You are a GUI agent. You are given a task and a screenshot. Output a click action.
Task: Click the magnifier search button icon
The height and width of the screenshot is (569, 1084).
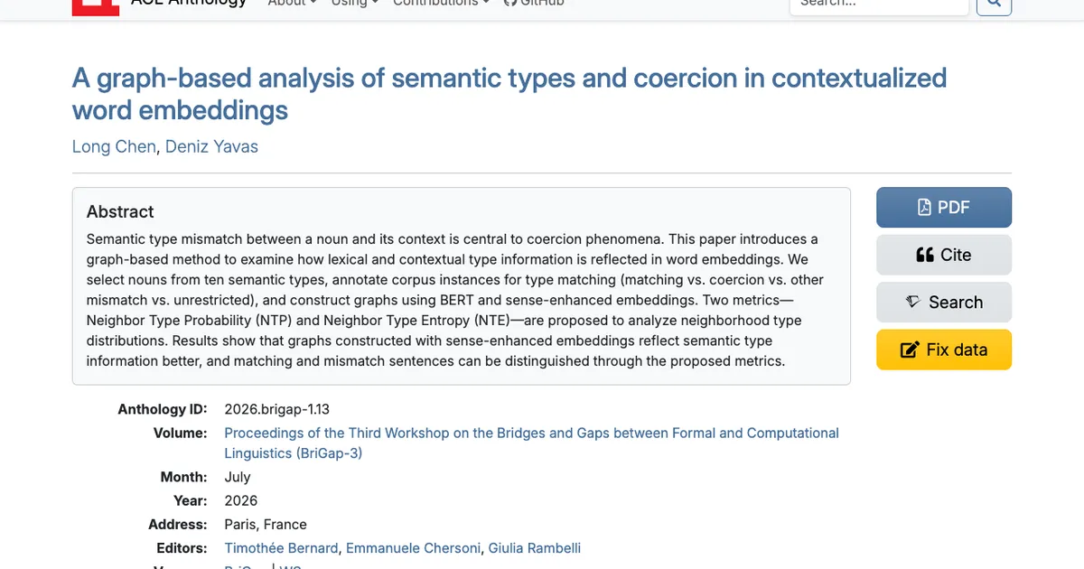[x=995, y=3]
